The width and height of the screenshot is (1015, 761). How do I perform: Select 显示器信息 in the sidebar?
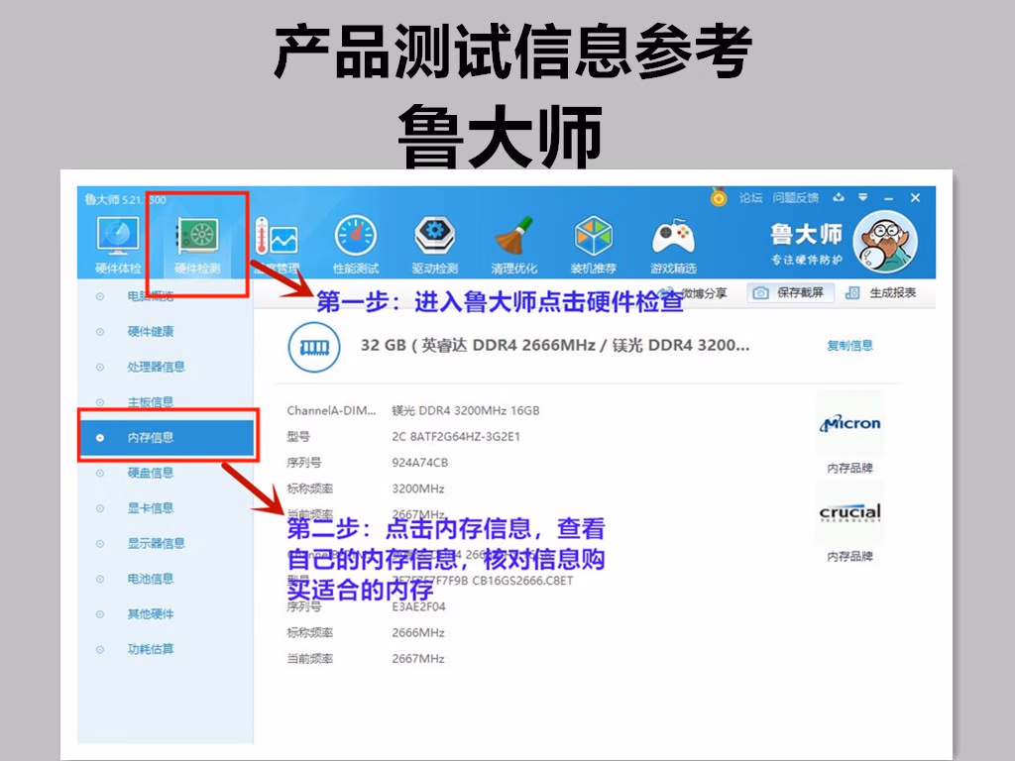[x=156, y=543]
